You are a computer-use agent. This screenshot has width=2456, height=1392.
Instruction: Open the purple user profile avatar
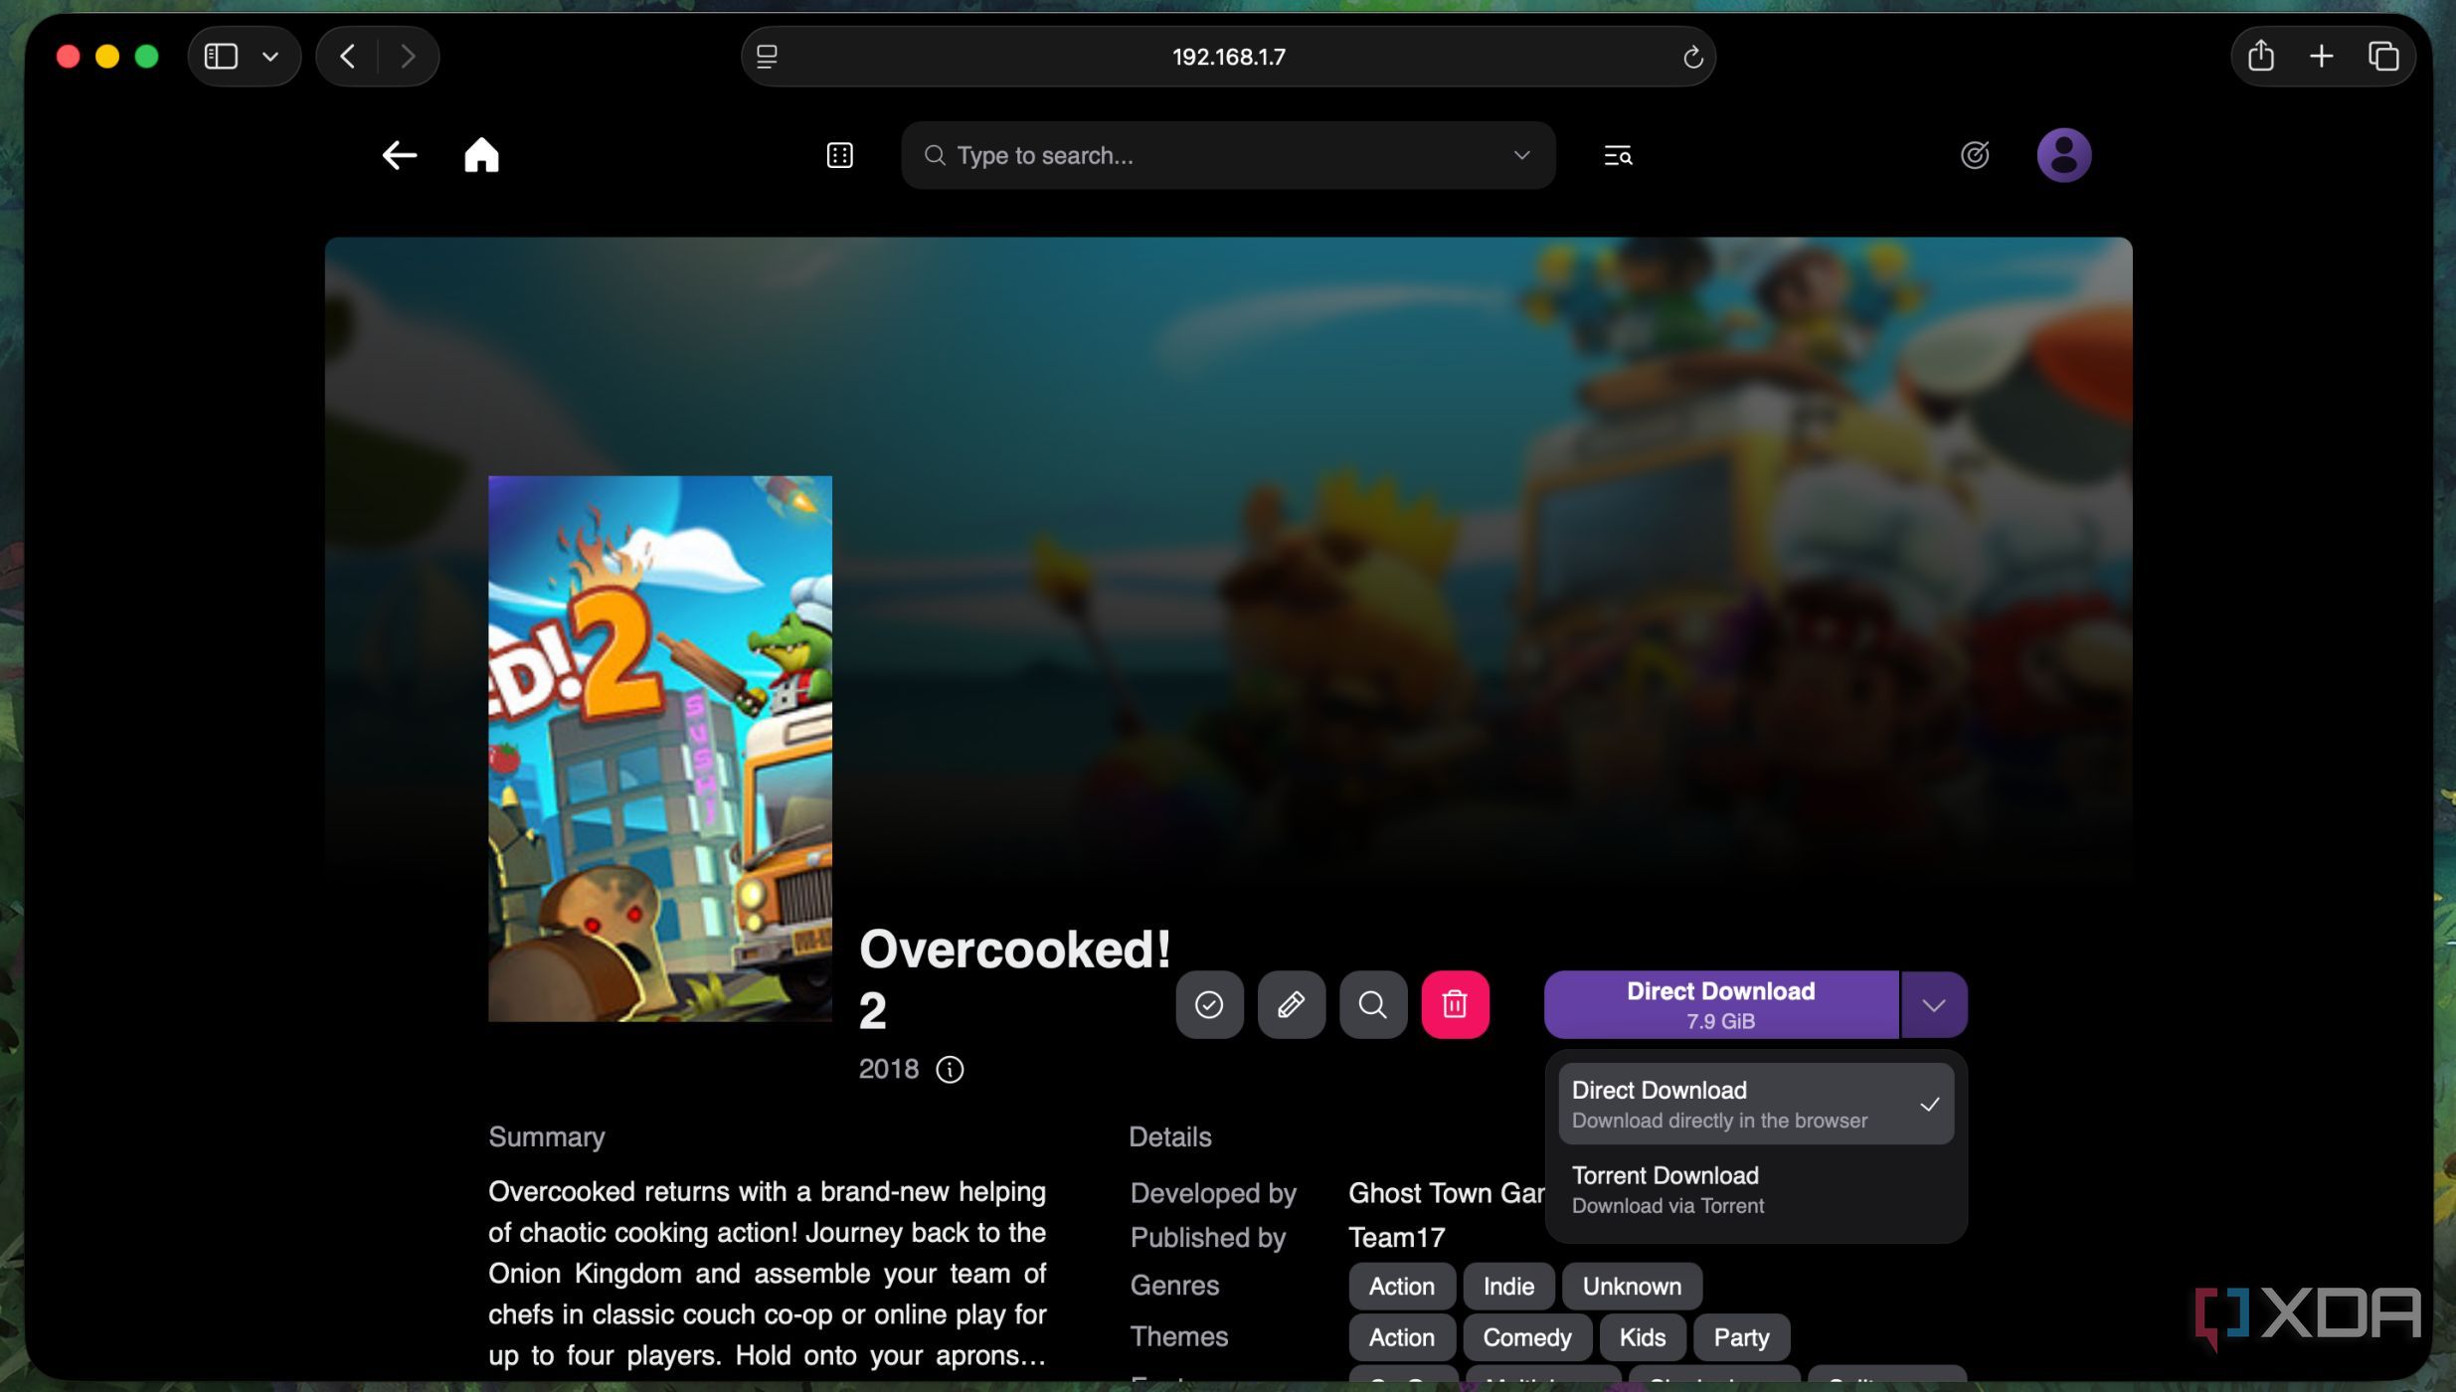(x=2063, y=155)
